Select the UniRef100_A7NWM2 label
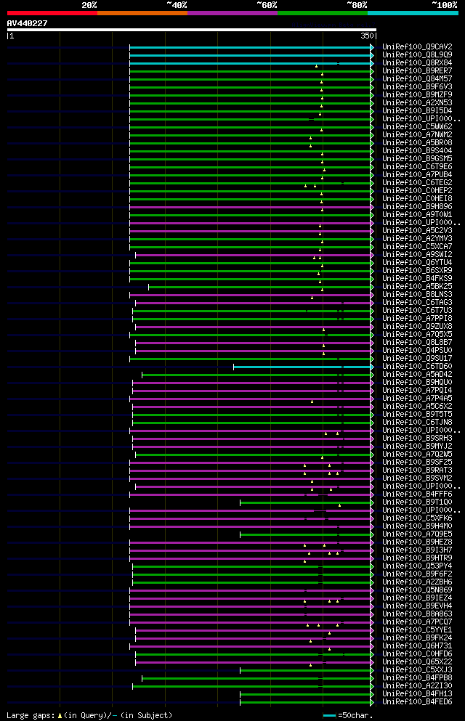Image resolution: width=465 pixels, height=721 pixels. (x=417, y=135)
